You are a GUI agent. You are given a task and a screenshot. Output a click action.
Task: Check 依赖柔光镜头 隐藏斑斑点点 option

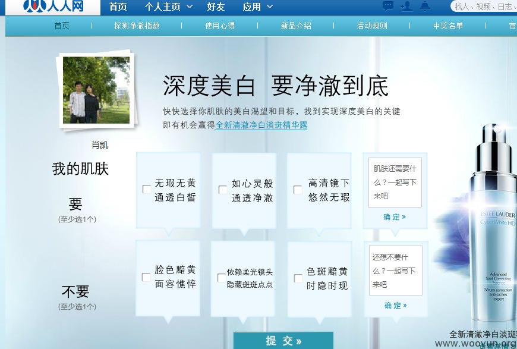point(222,278)
